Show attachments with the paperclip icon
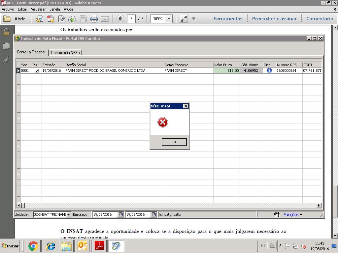The image size is (338, 253). [6, 60]
